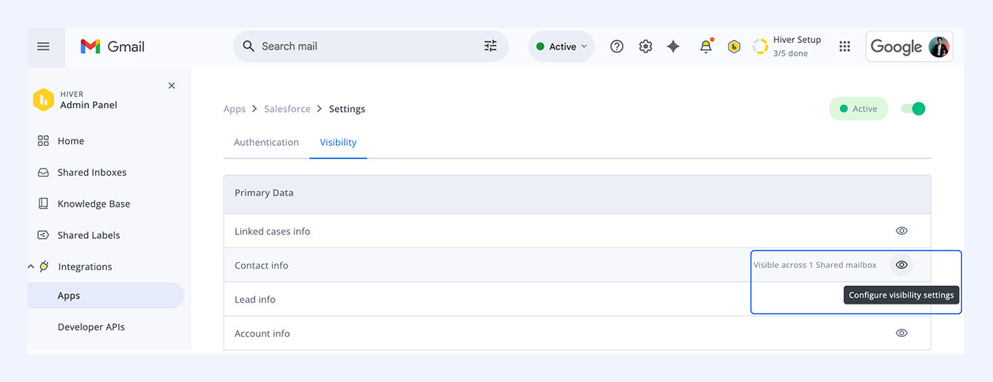Viewport: 993px width, 382px height.
Task: Open search filter options icon
Action: (491, 46)
